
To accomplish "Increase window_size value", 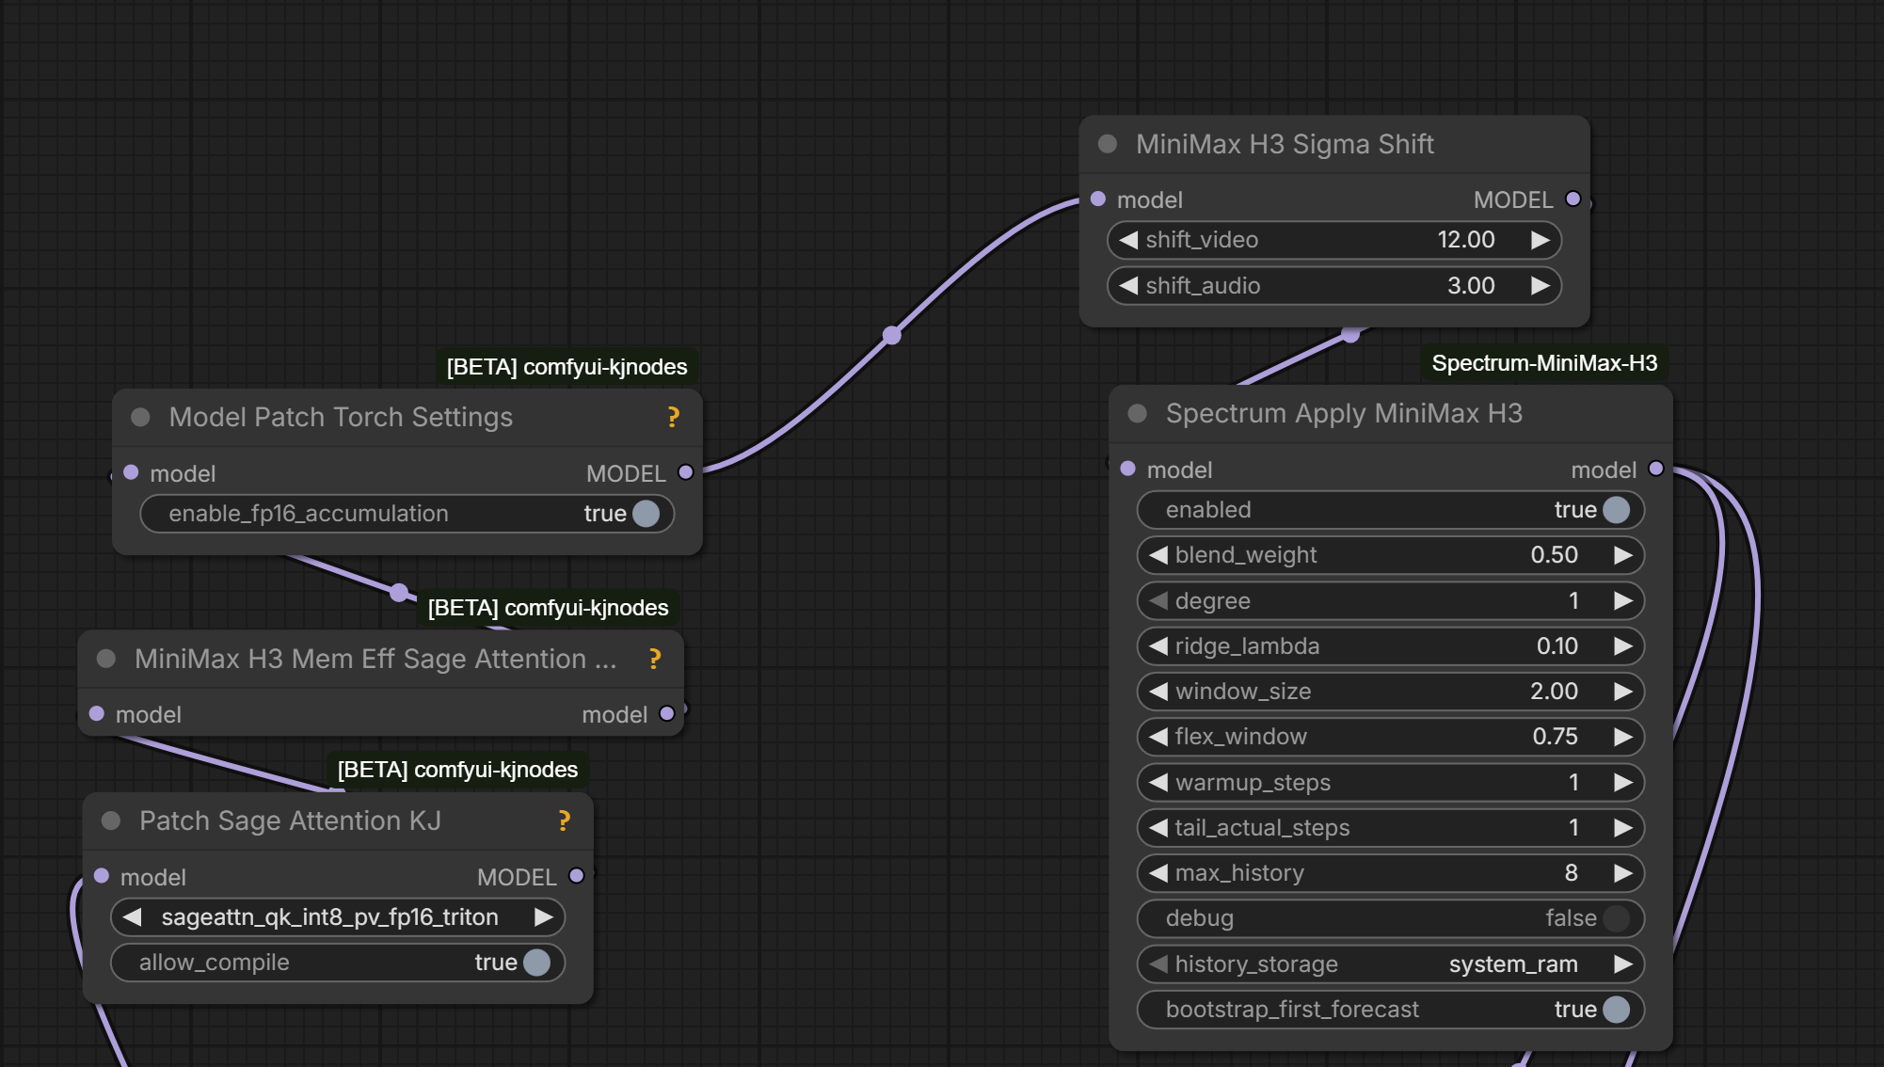I will coord(1623,692).
